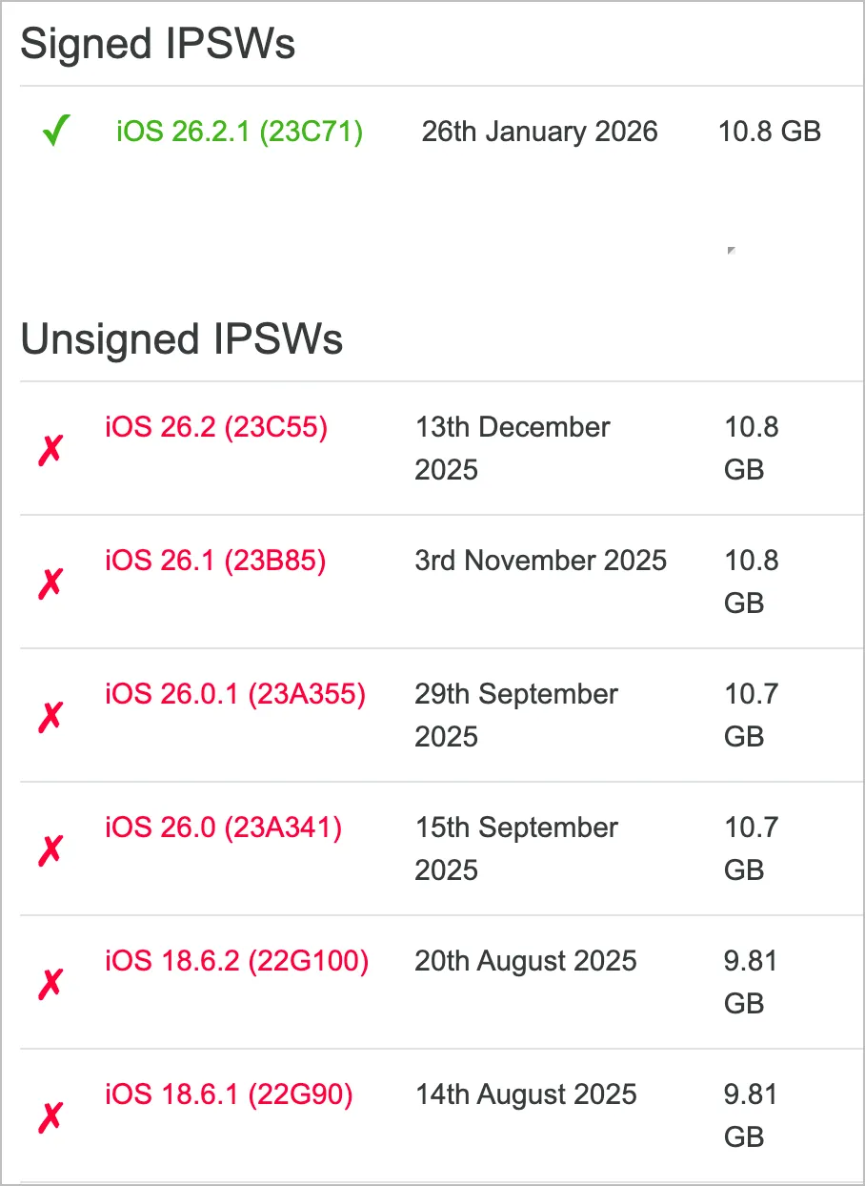Open the iOS 18.6.2 (22G100) link
The height and width of the screenshot is (1186, 865).
pyautogui.click(x=236, y=962)
